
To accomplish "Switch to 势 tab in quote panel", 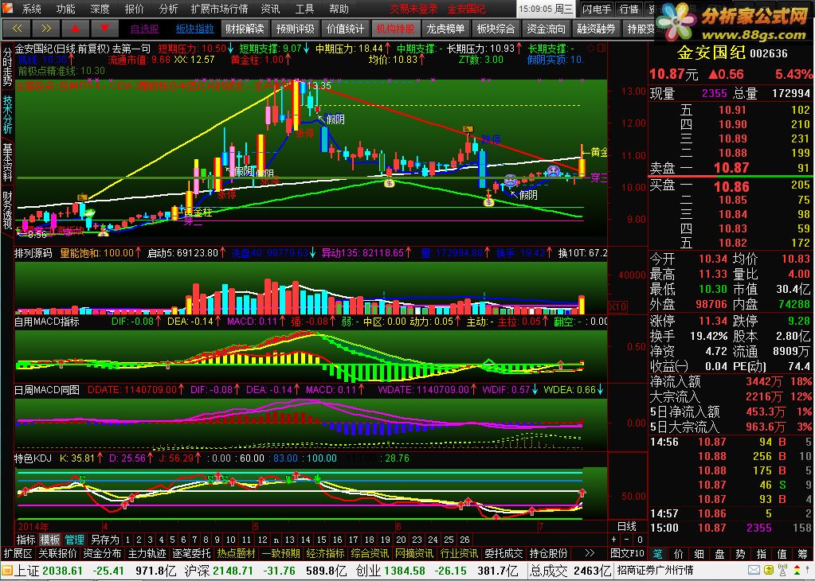I will tap(741, 554).
